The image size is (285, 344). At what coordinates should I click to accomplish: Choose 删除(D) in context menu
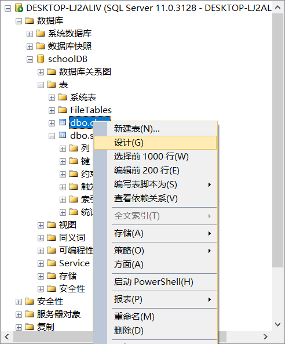[155, 331]
